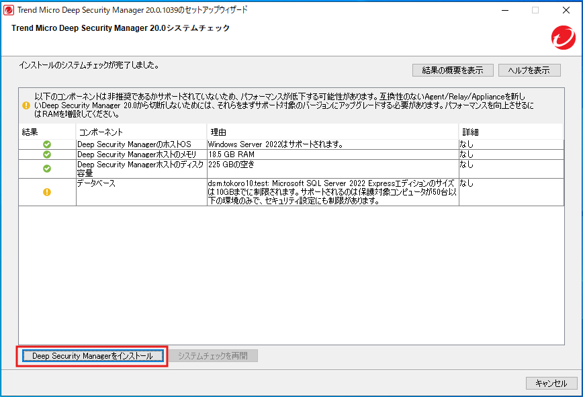Select Deep Security ManagerのホストOS cell
583x397 pixels.
(141, 144)
